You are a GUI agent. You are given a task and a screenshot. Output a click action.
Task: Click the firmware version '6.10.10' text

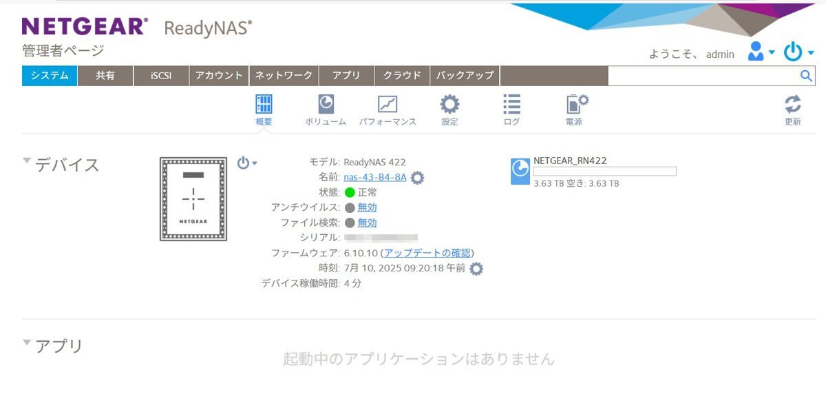tap(361, 253)
